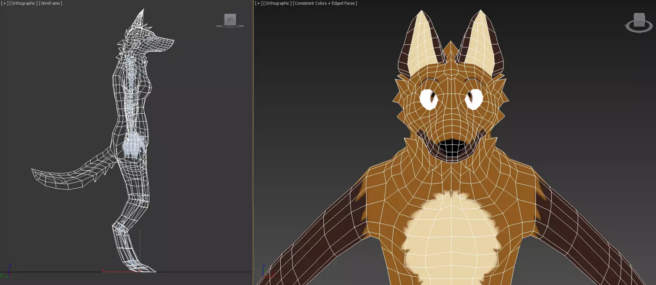The image size is (656, 285).
Task: Click the compass ring under the LEFT ViewCube
Action: pyautogui.click(x=230, y=26)
